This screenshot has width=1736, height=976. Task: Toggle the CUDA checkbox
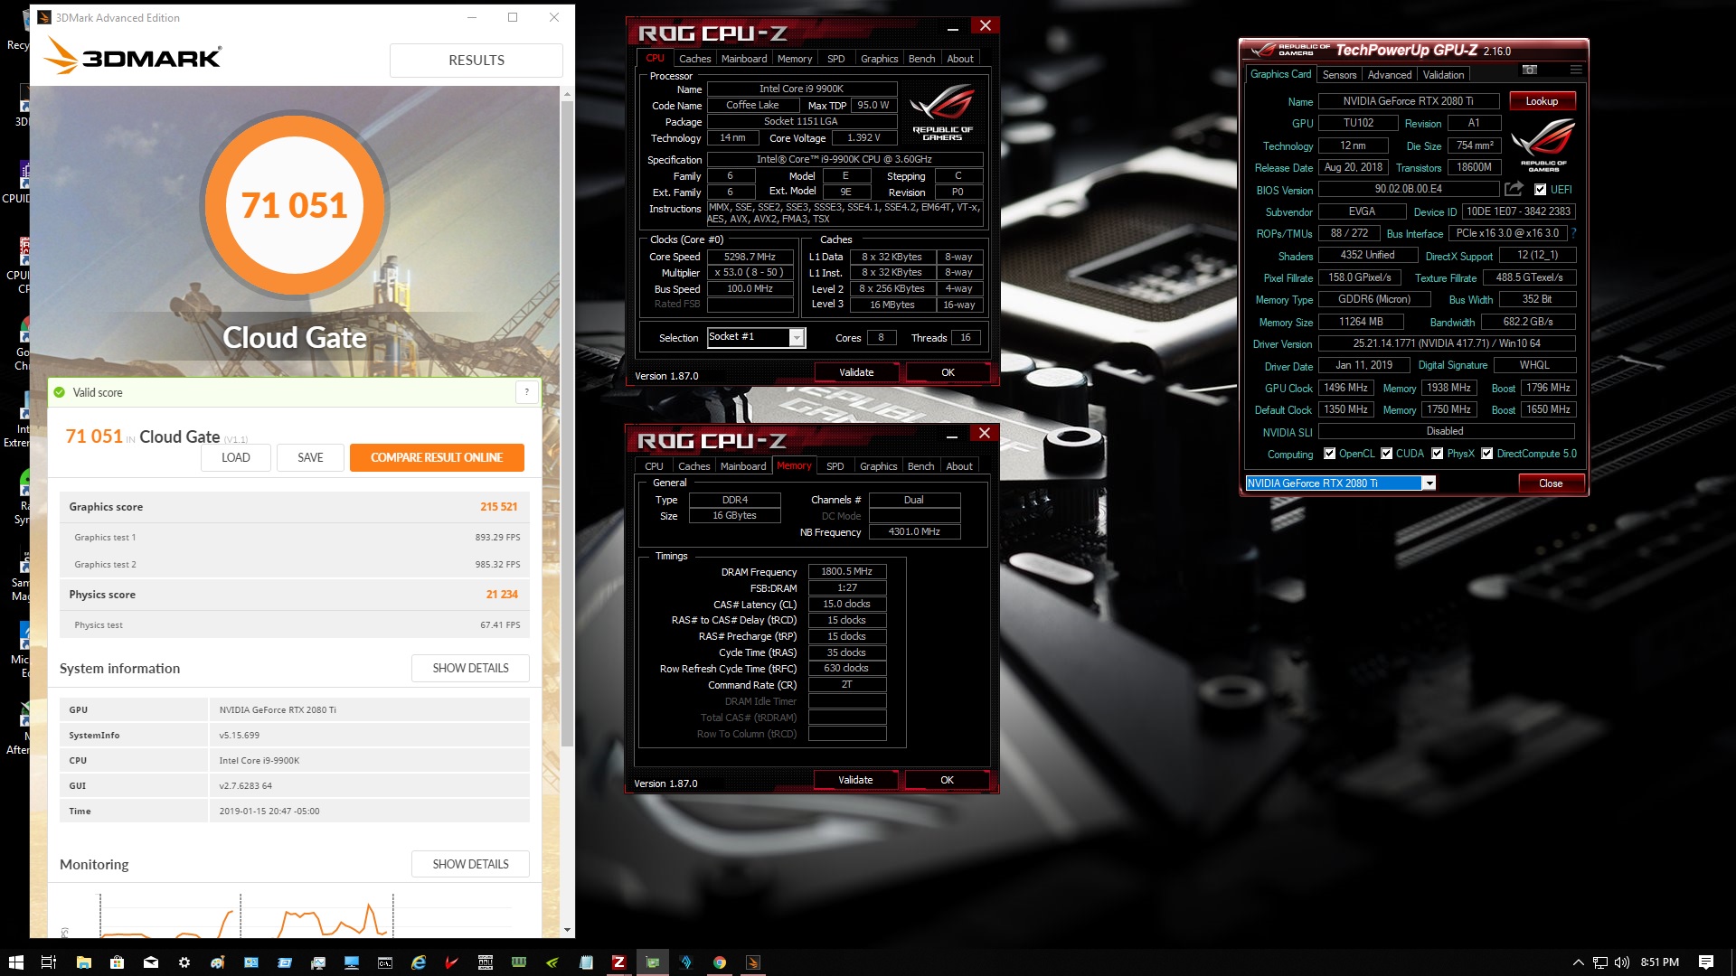pos(1386,454)
